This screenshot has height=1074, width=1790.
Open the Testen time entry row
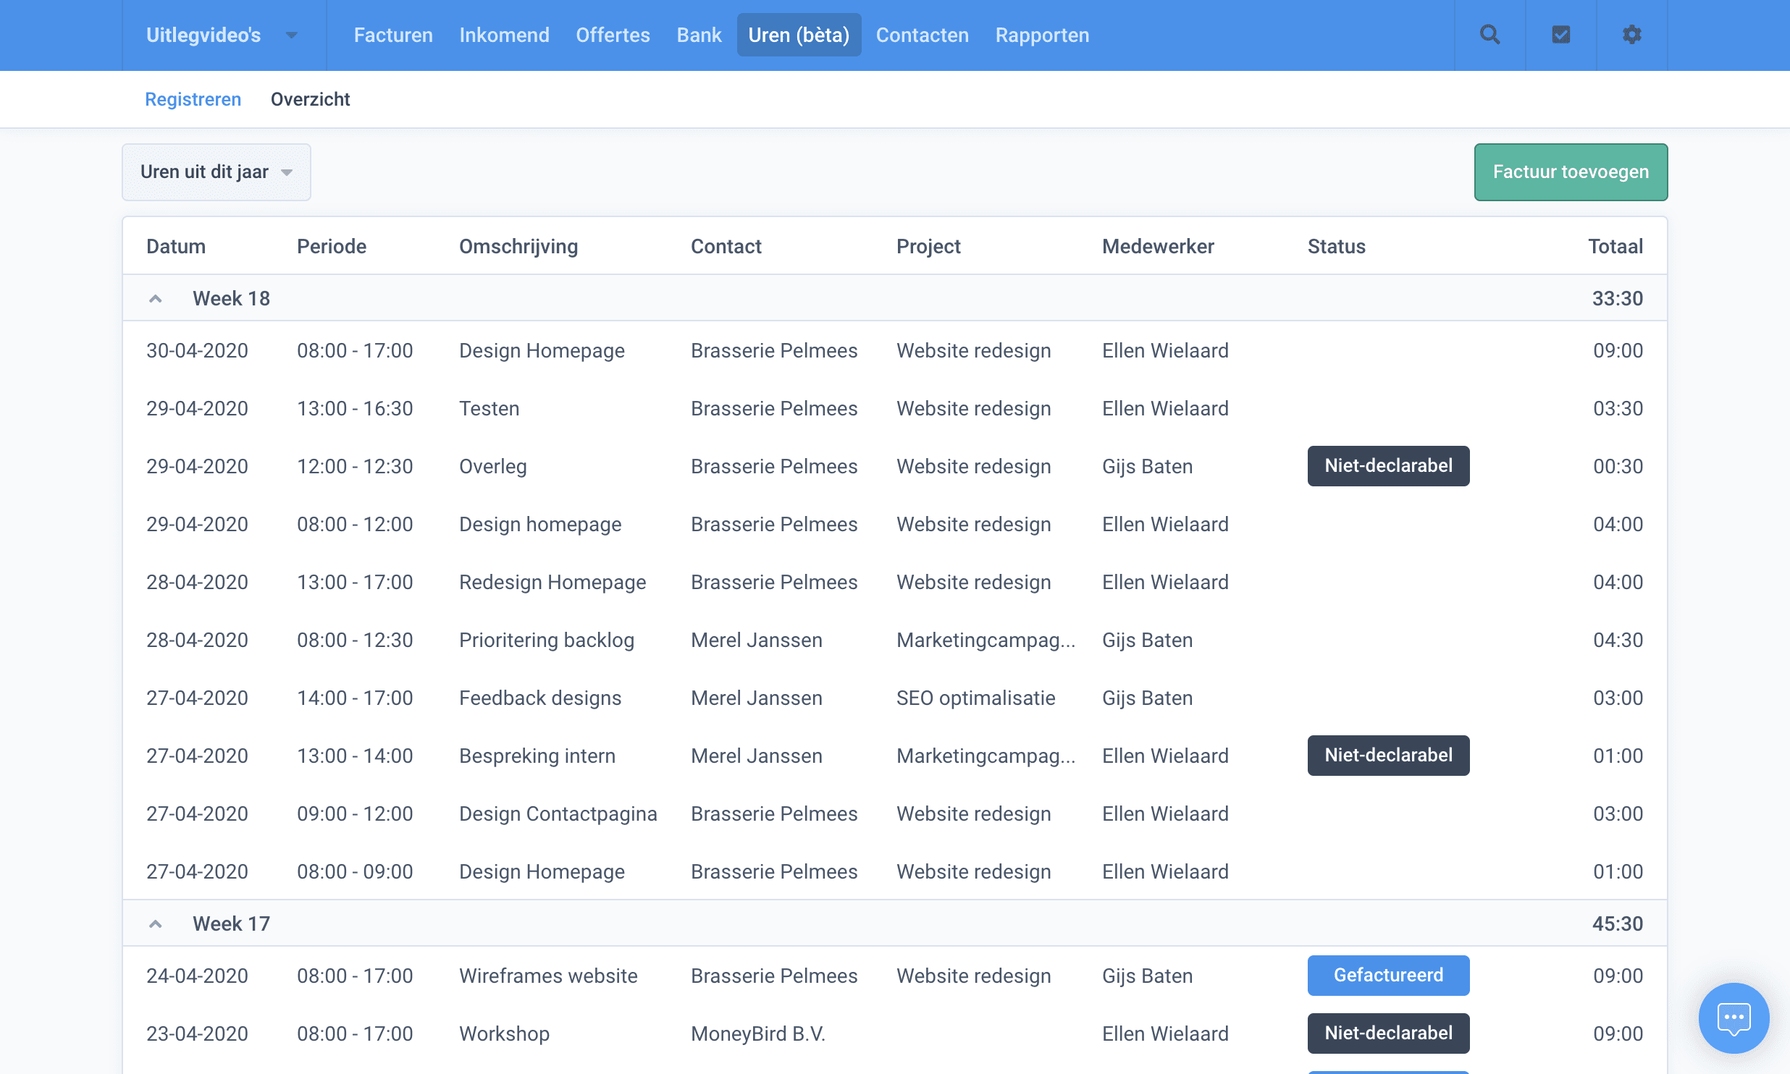tap(489, 408)
